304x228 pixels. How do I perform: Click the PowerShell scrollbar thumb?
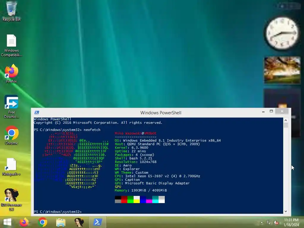(x=286, y=125)
